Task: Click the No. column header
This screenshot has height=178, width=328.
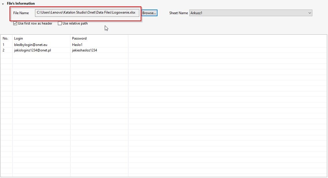Action: 6,38
